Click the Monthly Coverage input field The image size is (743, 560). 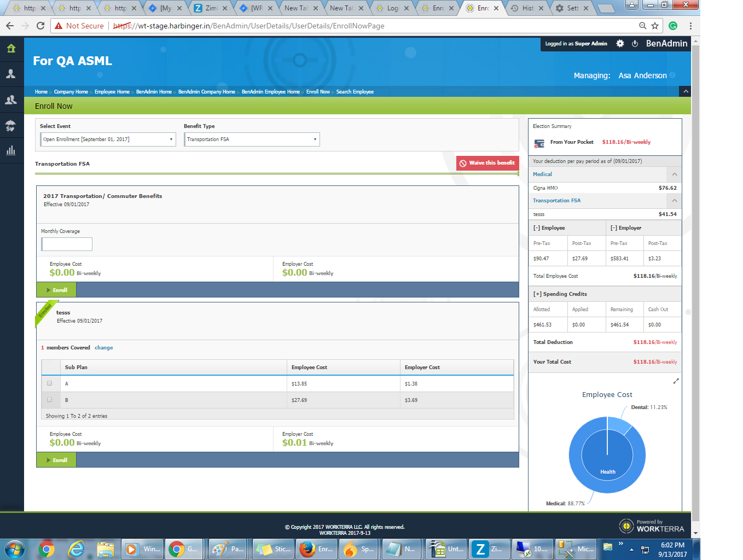[x=67, y=244]
